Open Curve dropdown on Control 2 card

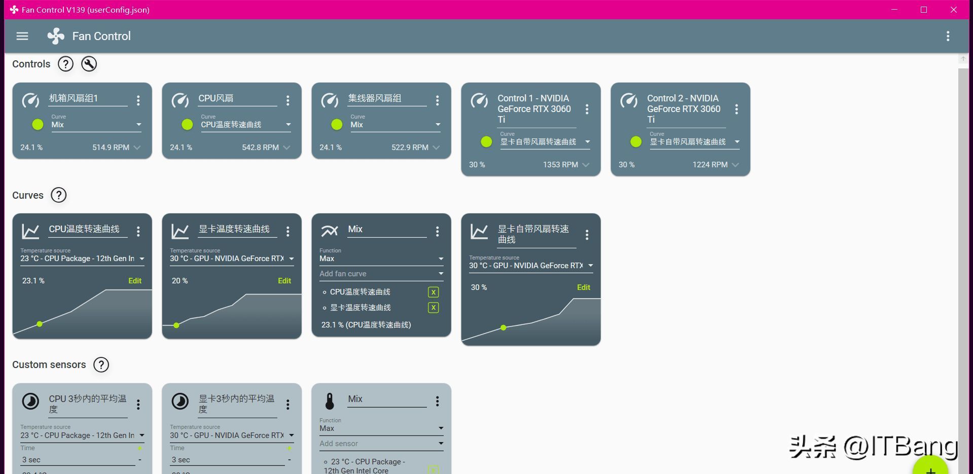[695, 140]
